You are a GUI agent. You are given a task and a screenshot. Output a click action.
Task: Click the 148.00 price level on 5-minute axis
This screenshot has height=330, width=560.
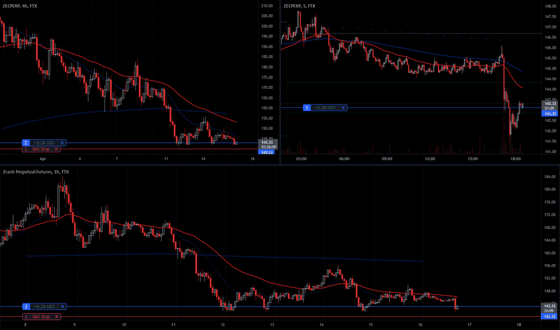point(550,6)
